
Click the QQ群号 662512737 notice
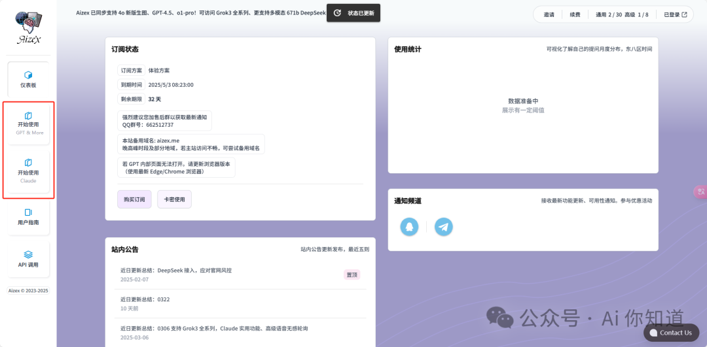coord(164,121)
